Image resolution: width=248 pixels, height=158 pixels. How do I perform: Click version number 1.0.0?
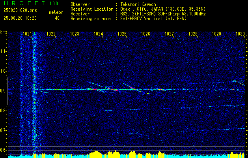click(x=54, y=4)
